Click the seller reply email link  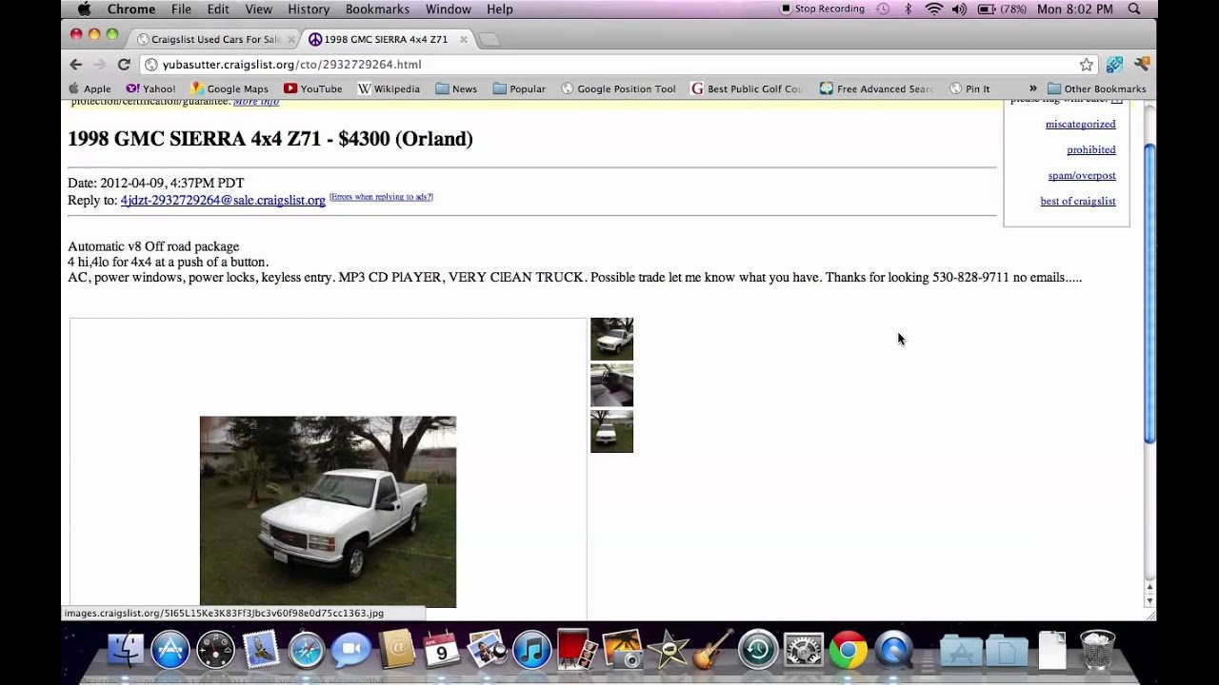pyautogui.click(x=223, y=200)
